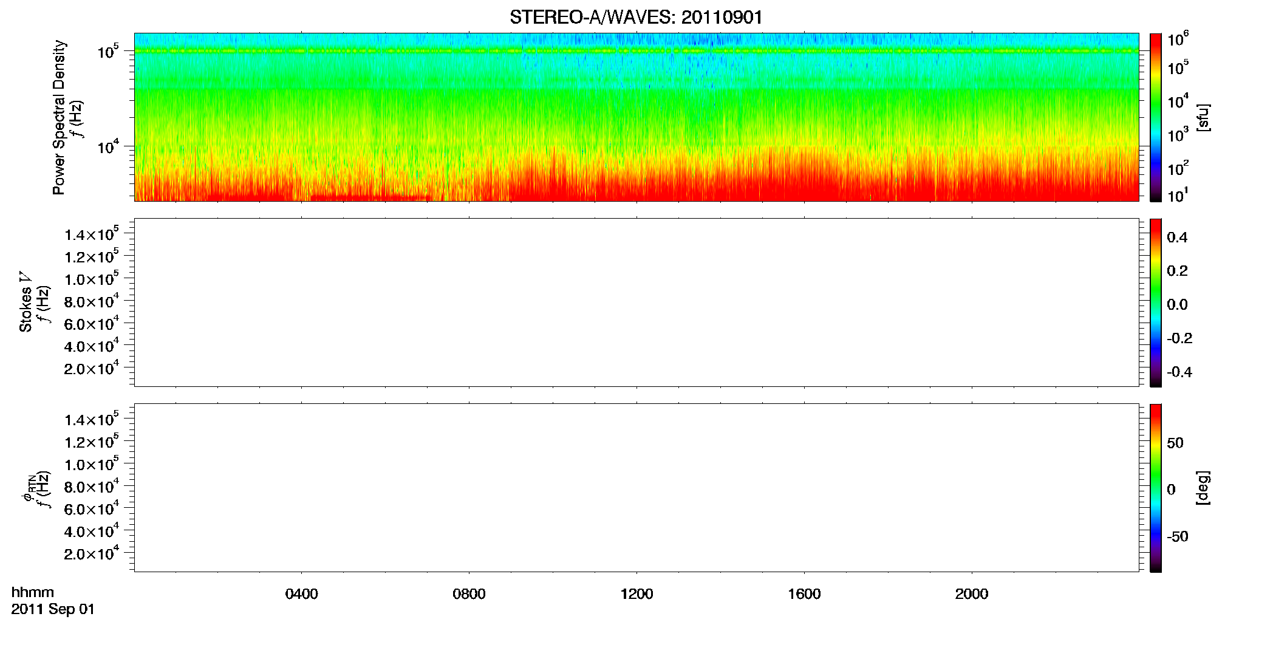Click the hhmm time format label

pyautogui.click(x=33, y=592)
